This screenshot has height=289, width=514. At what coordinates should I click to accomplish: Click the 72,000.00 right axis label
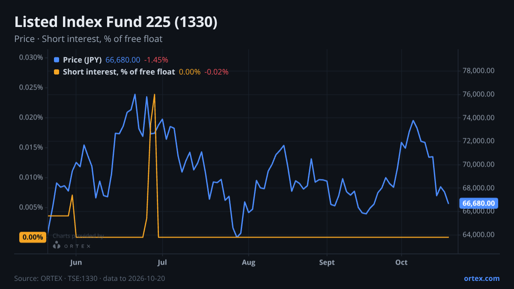479,141
